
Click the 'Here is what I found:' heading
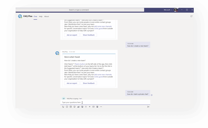(x=72, y=57)
